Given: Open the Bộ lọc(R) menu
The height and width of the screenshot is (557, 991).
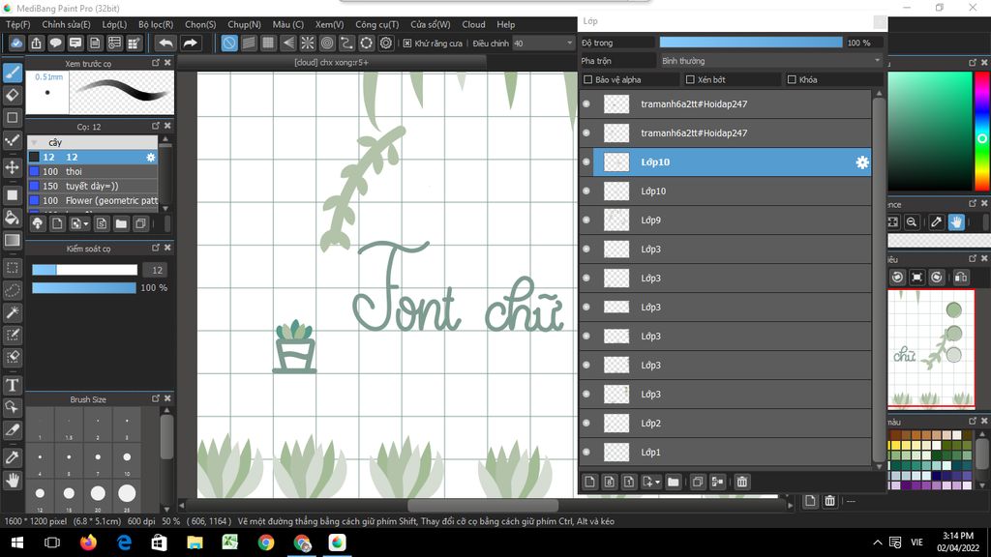Looking at the screenshot, I should (156, 24).
